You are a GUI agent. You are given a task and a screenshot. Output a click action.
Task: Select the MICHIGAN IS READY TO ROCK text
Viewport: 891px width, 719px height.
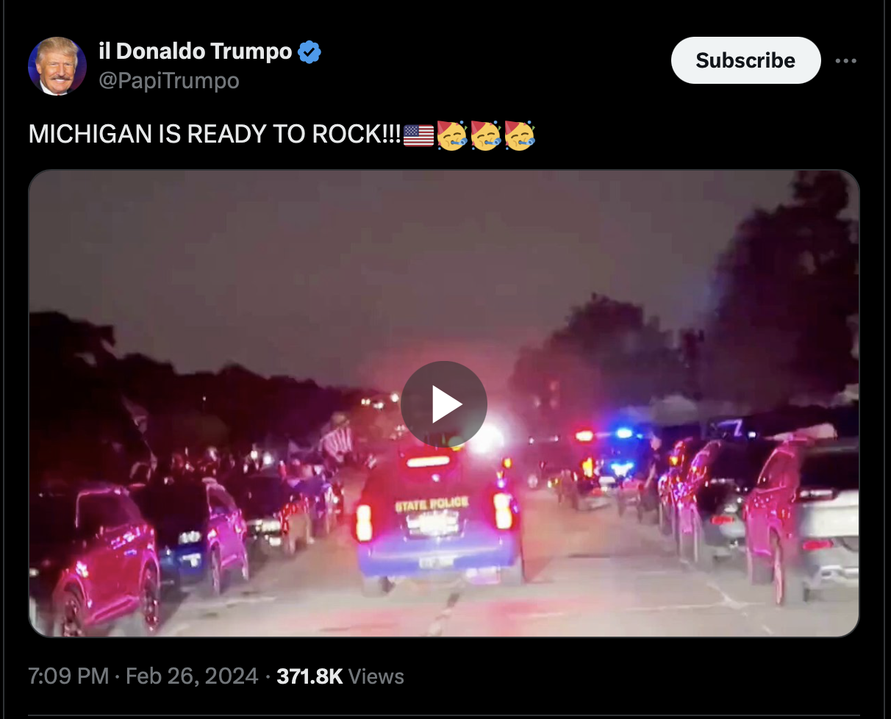(x=215, y=136)
